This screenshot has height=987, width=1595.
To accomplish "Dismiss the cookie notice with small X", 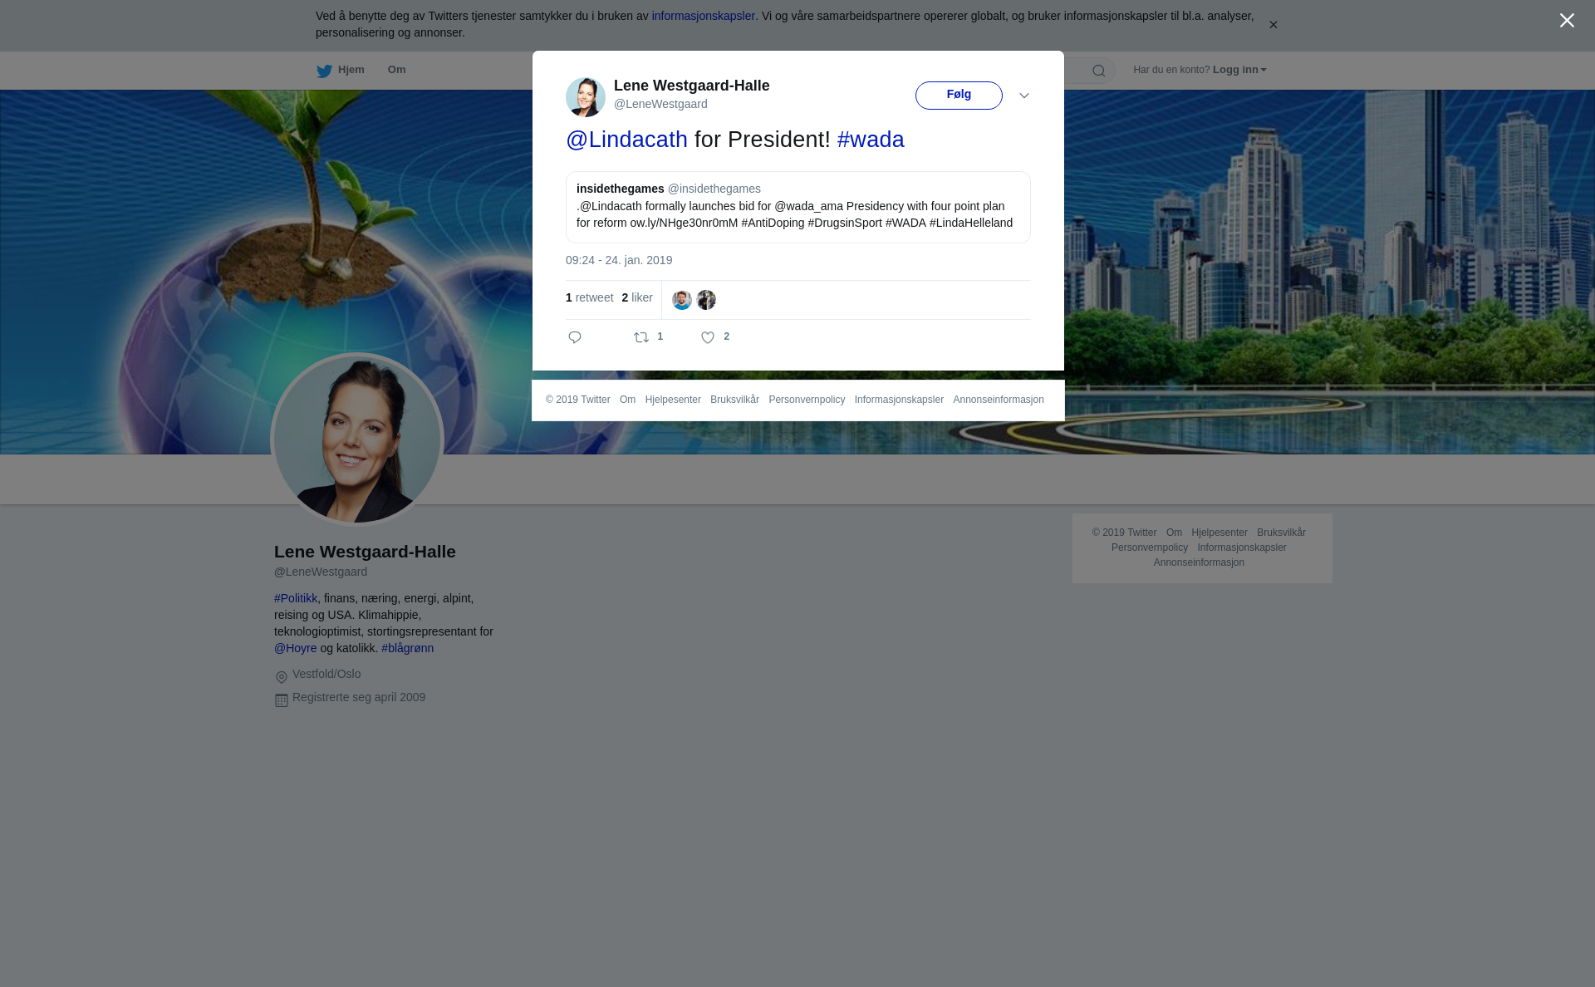I will pos(1273,25).
